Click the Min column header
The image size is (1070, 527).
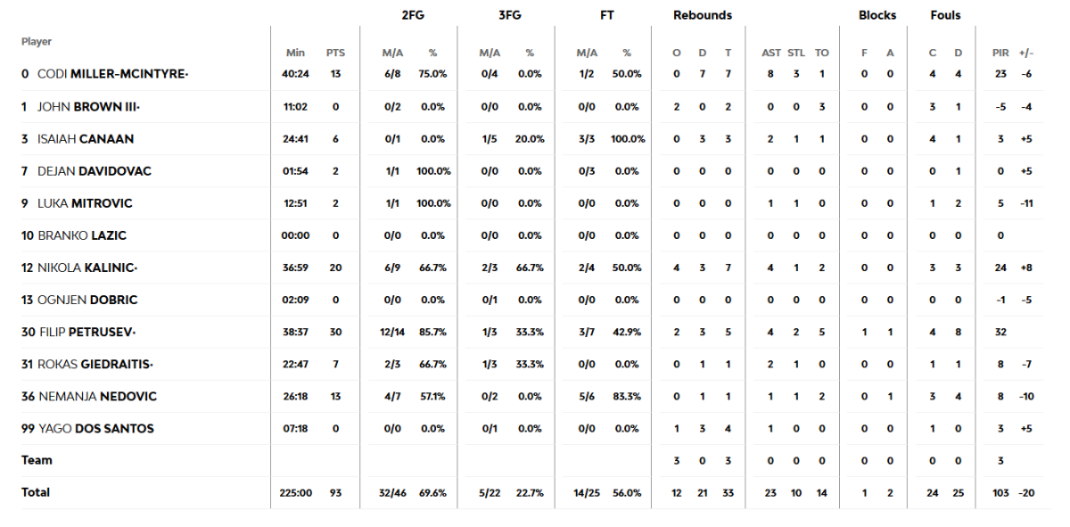tap(295, 53)
